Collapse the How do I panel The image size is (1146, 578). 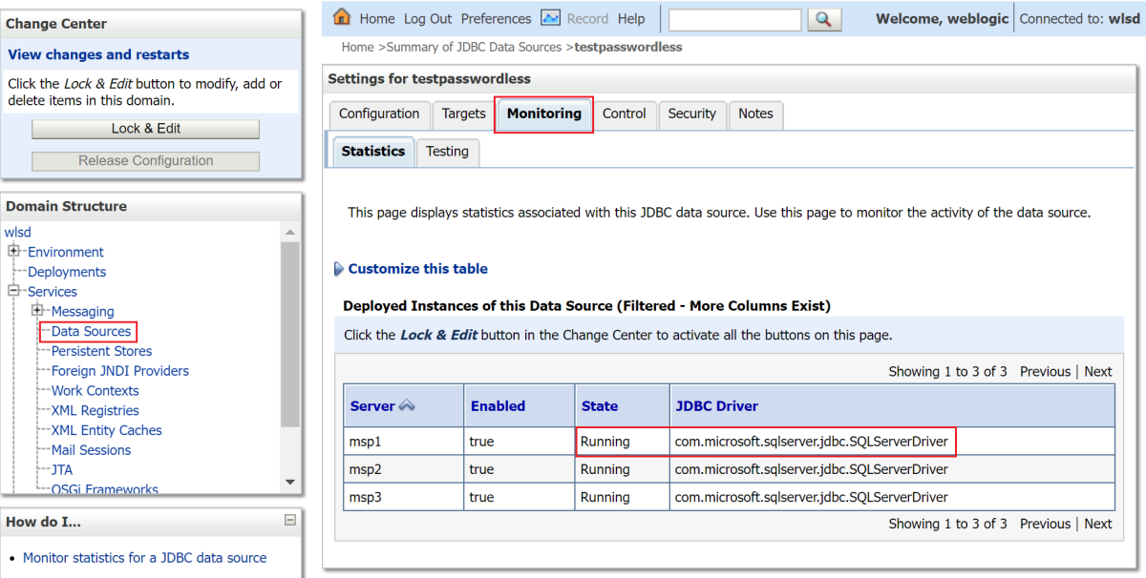(x=291, y=520)
